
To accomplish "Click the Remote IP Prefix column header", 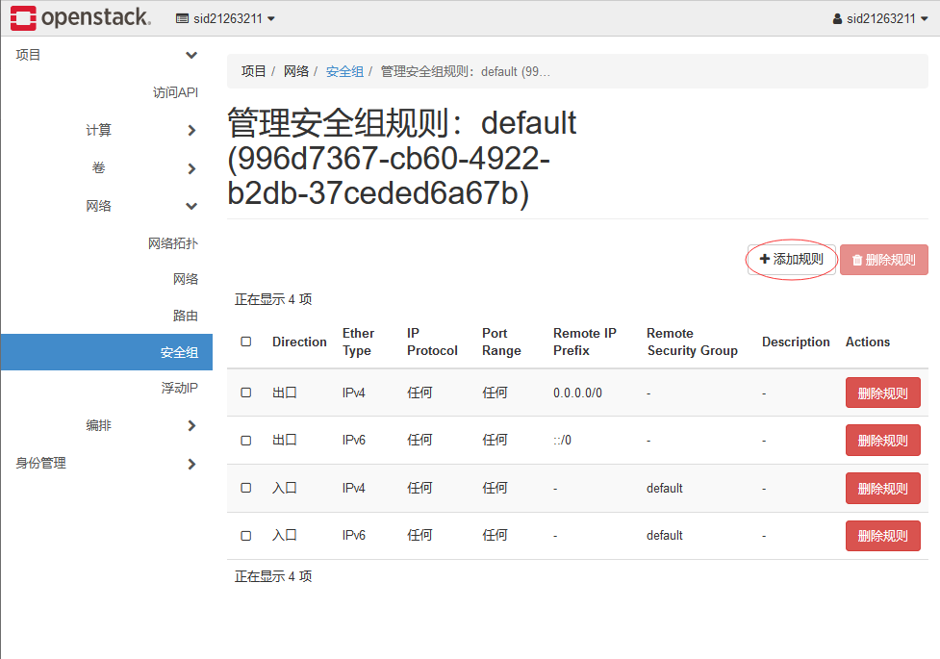I will click(x=585, y=342).
